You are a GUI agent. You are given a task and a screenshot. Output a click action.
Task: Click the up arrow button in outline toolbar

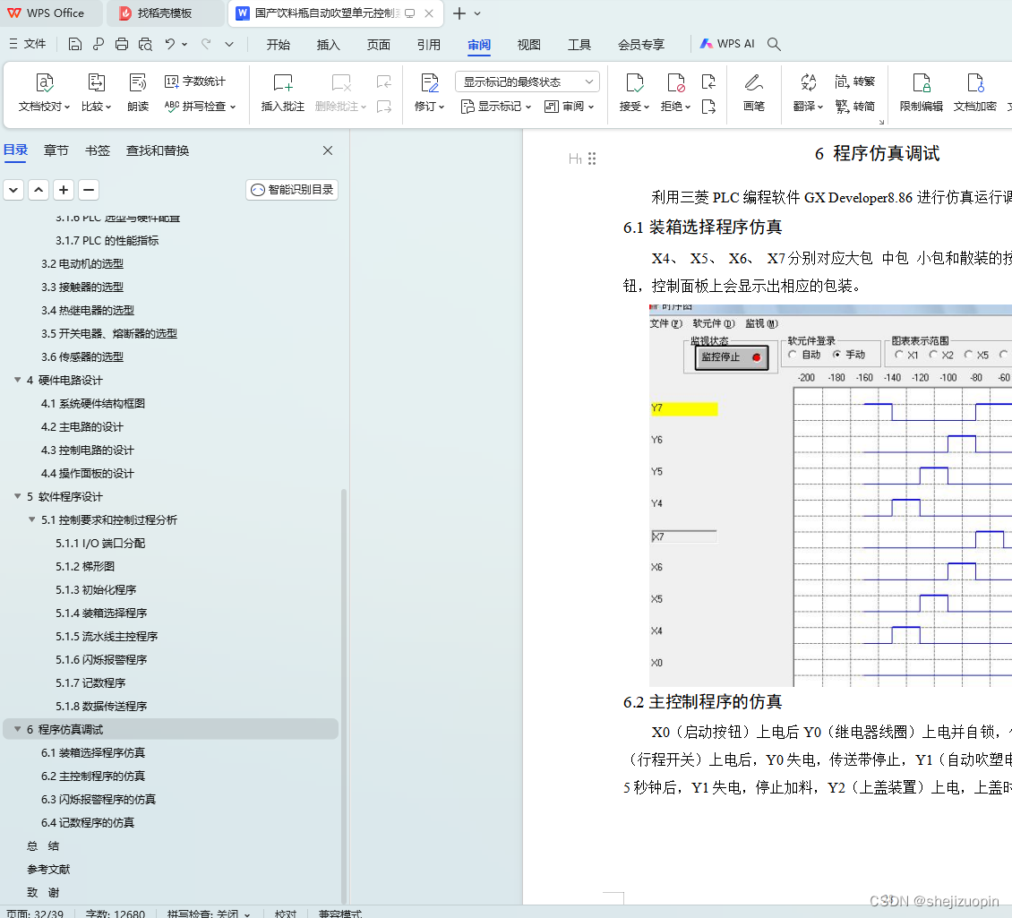coord(39,190)
